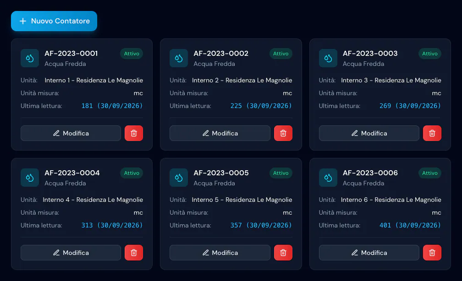This screenshot has height=281, width=462.
Task: Select the reading 225 (30/09/2026)
Action: [x=261, y=106]
